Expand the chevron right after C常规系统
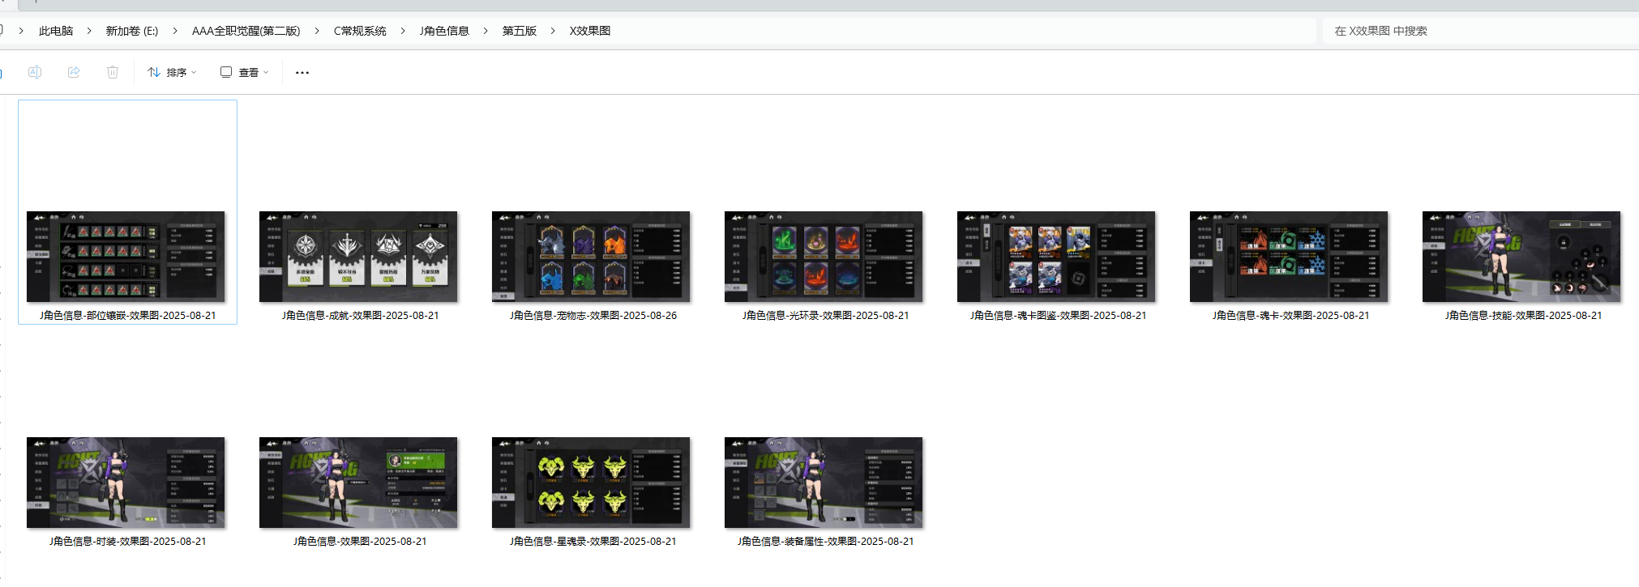Screen dimensions: 1639x587 pos(403,31)
